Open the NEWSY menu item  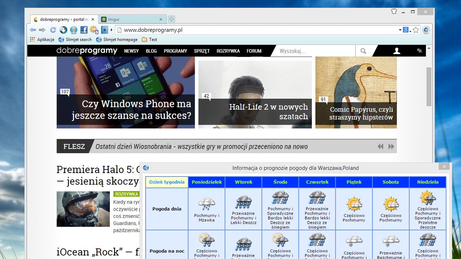131,51
